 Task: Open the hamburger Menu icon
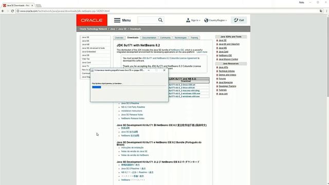(x=117, y=20)
